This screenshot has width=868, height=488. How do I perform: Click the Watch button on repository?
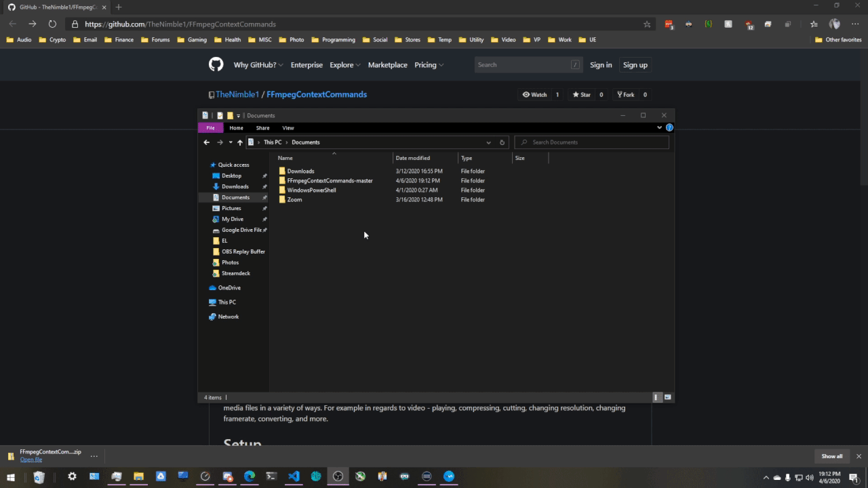(x=534, y=95)
